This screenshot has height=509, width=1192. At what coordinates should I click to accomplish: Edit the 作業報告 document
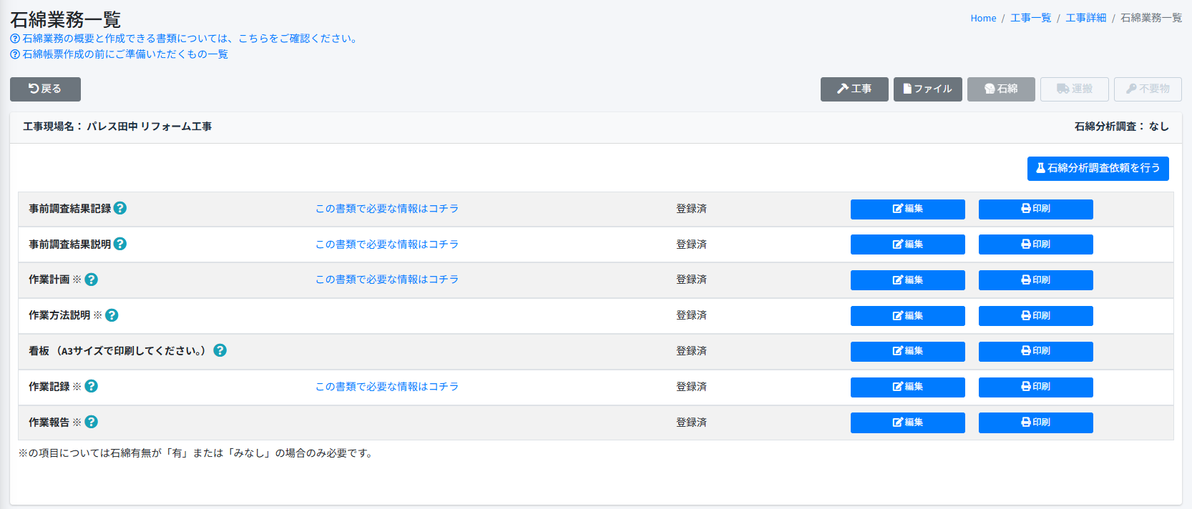point(907,422)
